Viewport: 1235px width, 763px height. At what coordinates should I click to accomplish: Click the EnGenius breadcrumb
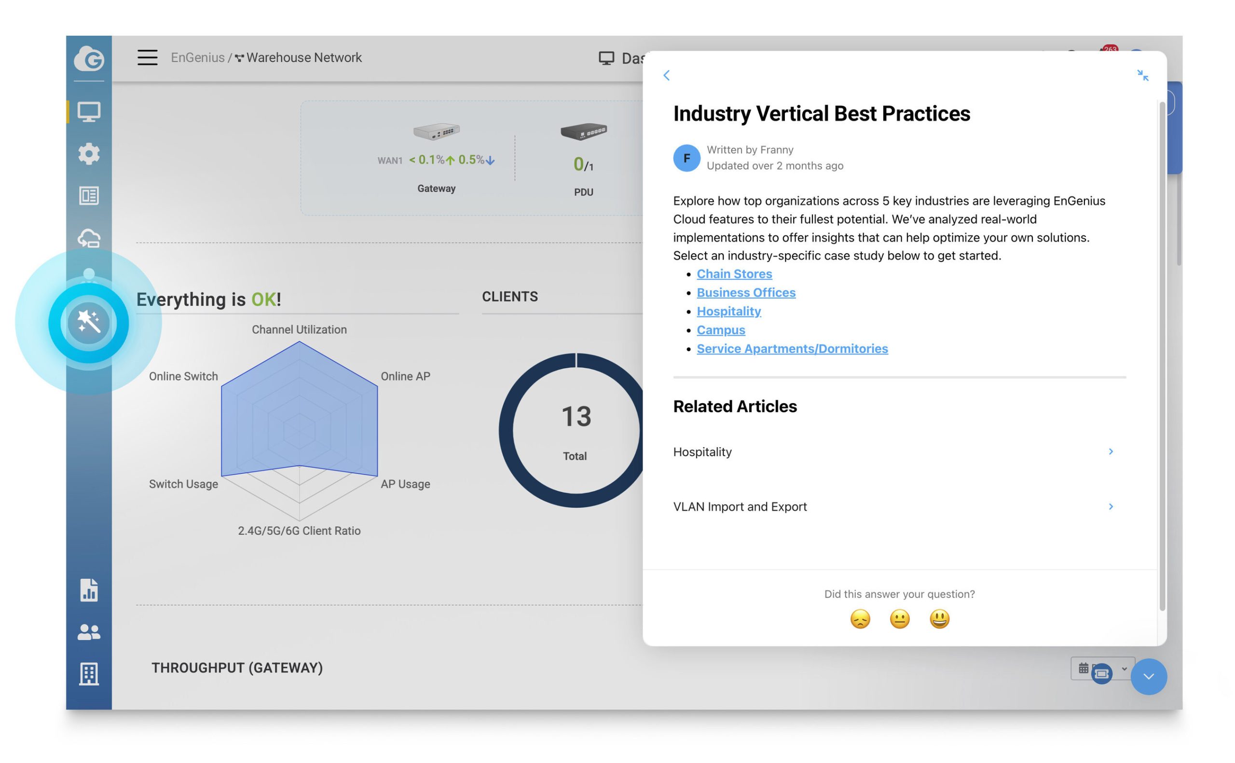click(x=197, y=57)
